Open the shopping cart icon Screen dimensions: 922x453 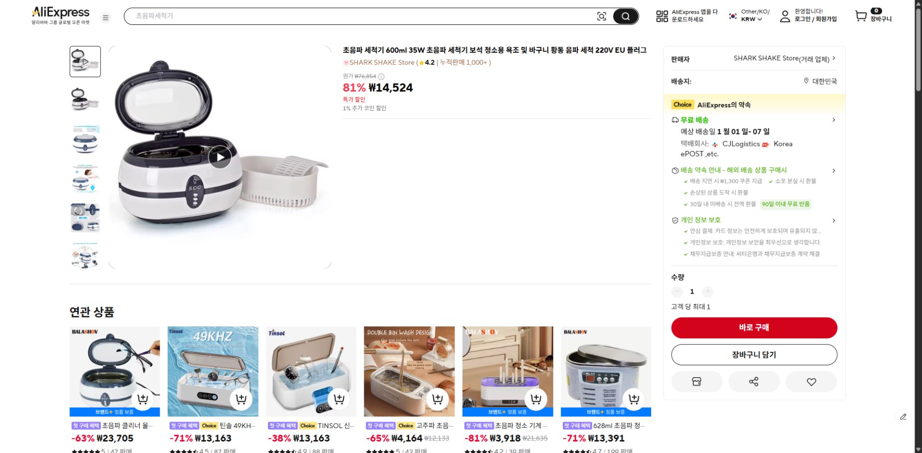861,16
